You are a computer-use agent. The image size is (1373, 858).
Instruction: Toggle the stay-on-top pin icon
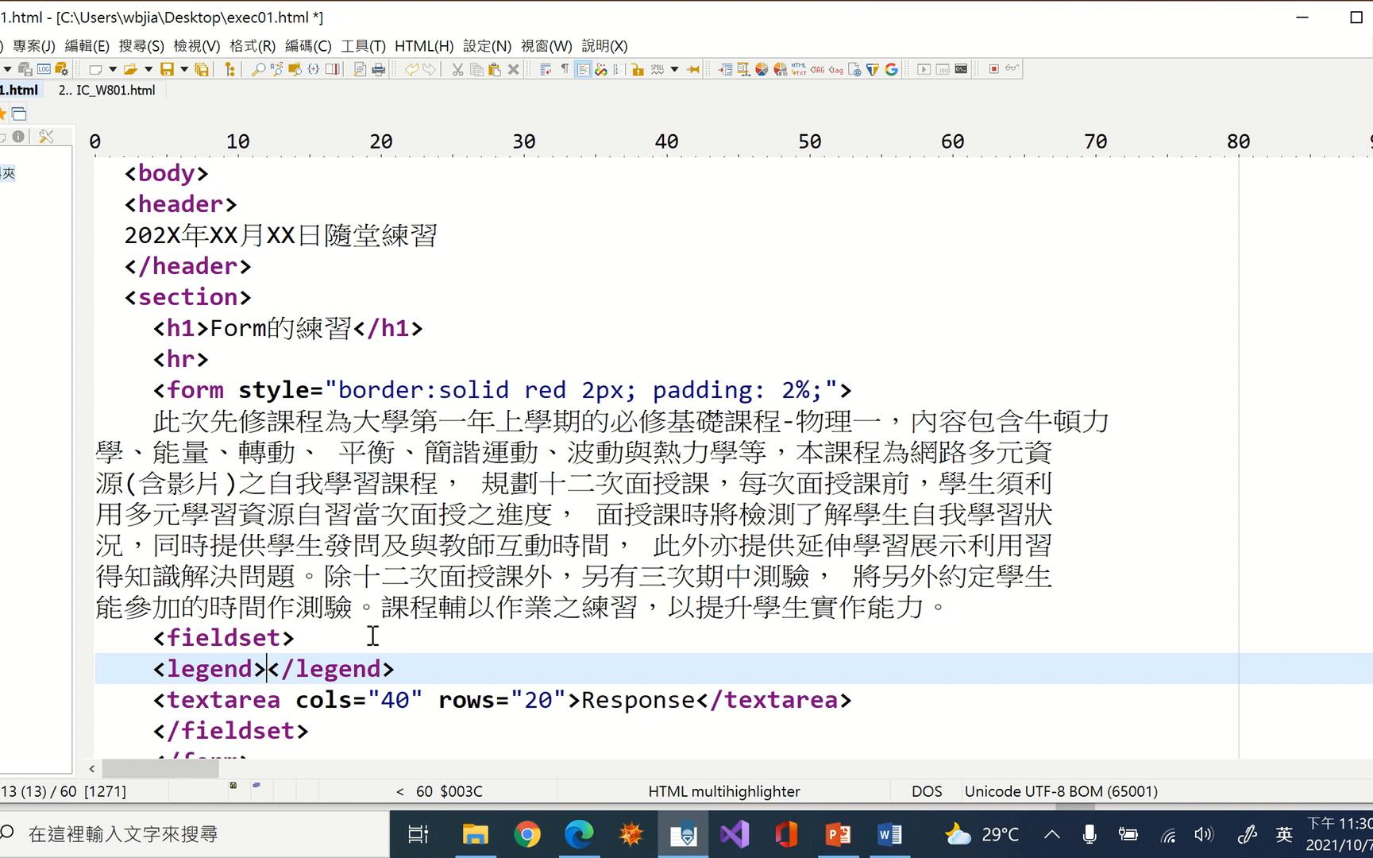693,69
